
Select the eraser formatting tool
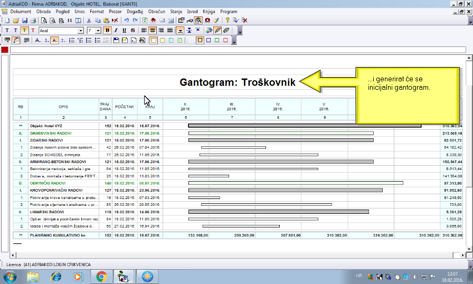pyautogui.click(x=226, y=31)
